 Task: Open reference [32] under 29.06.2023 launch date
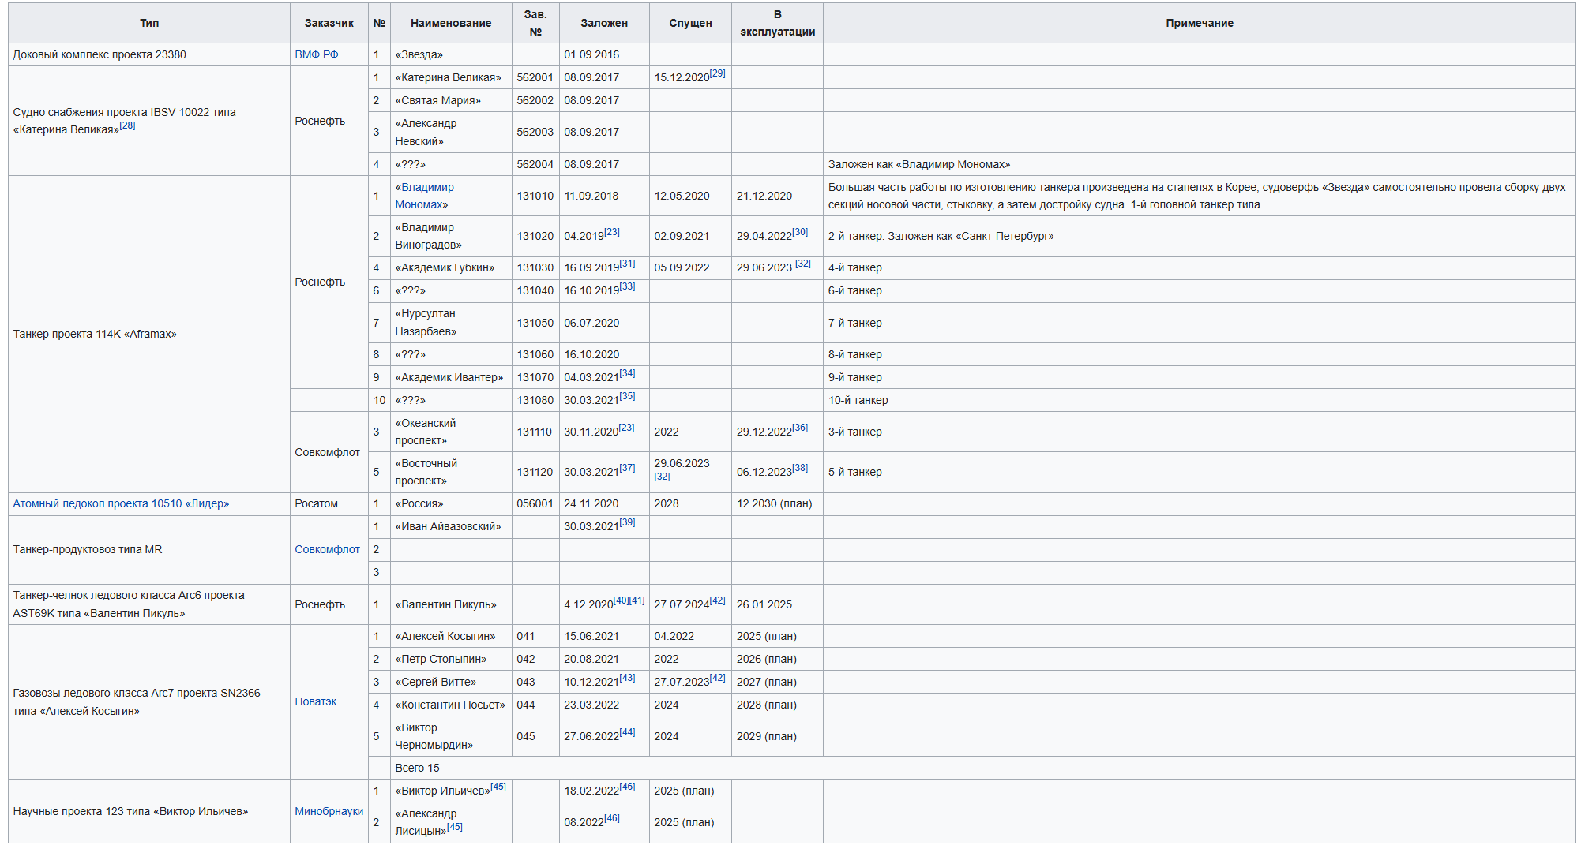pos(662,477)
